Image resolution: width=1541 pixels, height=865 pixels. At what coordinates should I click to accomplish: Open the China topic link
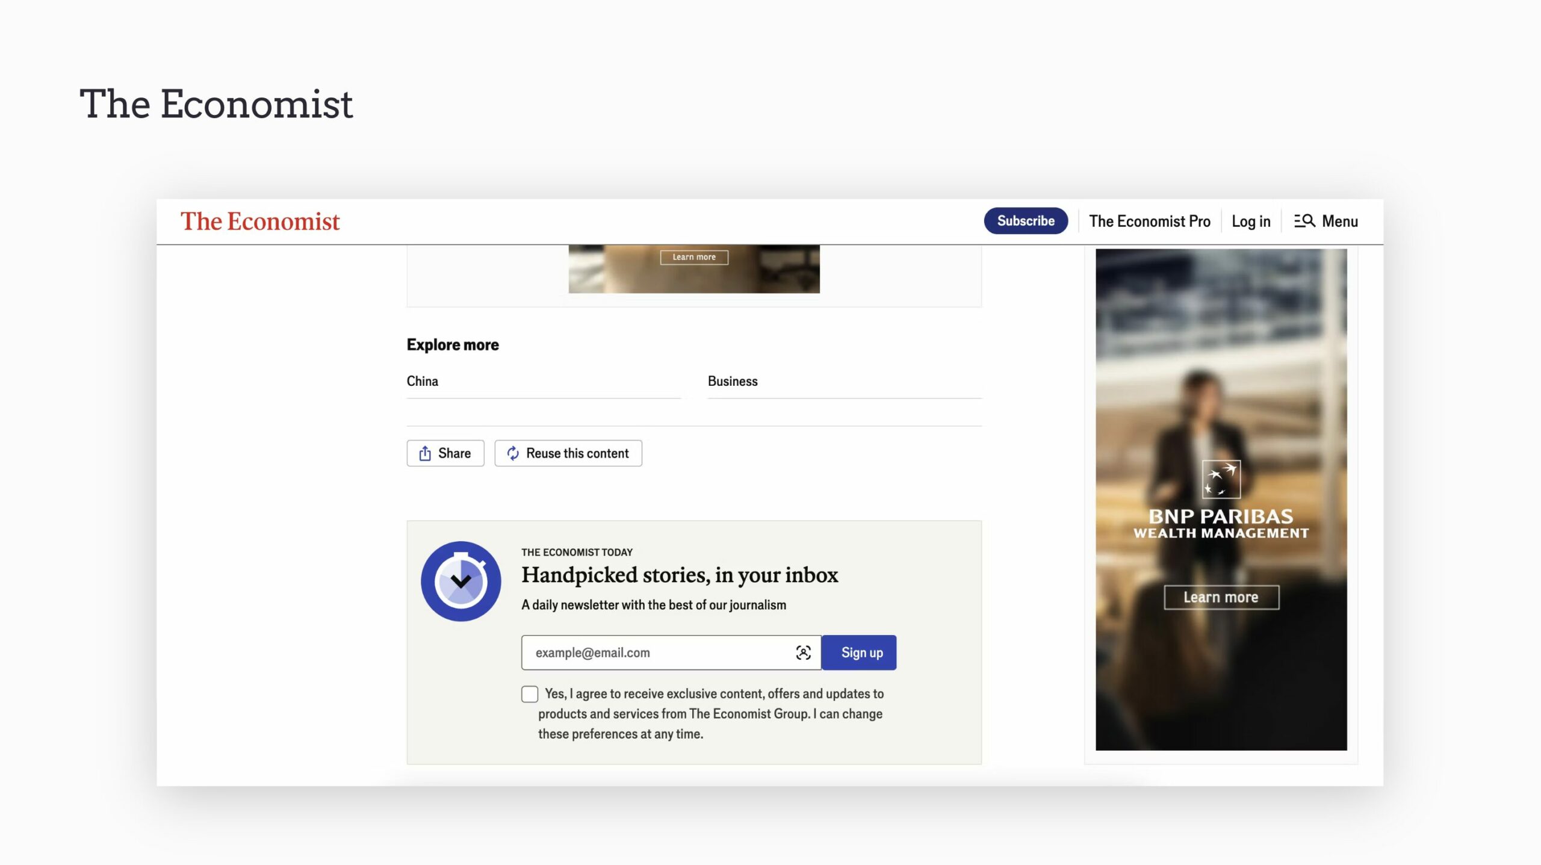(422, 381)
